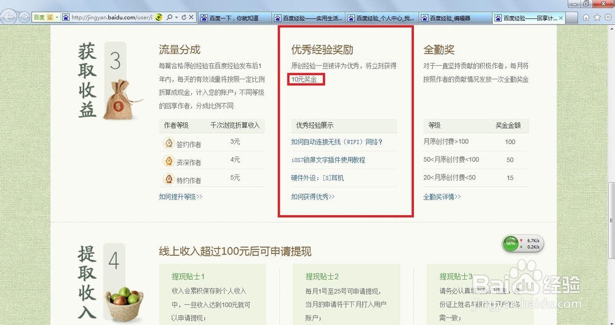615x325 pixels.
Task: Click the 4元 value for 资深作者
Action: click(235, 160)
